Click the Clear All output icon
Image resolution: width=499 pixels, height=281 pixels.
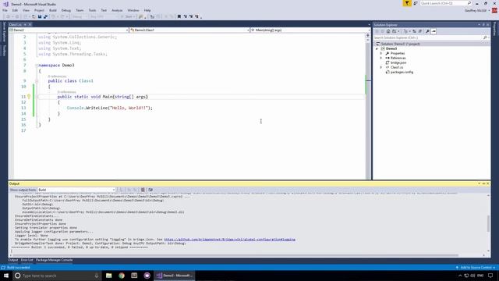(143, 190)
